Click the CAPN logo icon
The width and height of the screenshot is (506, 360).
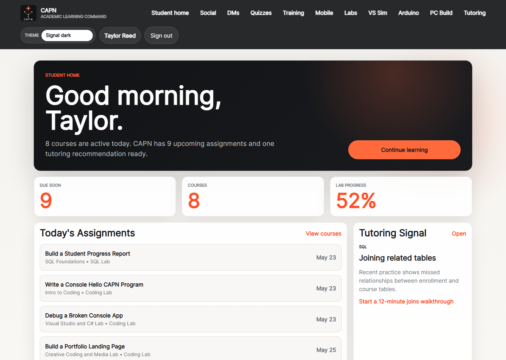(28, 13)
